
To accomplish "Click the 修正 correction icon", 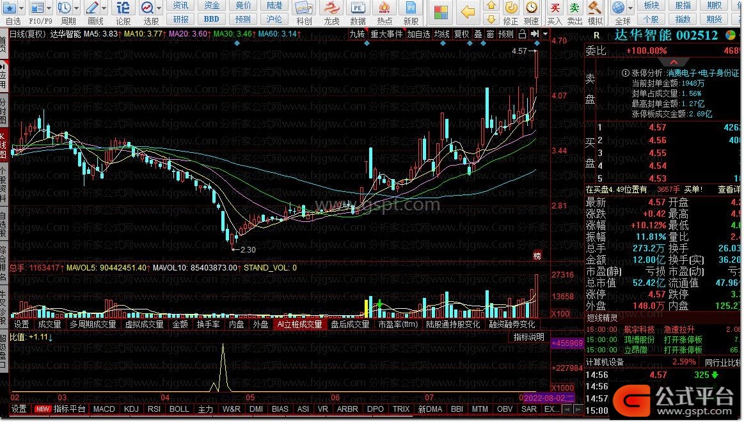I will 511,8.
